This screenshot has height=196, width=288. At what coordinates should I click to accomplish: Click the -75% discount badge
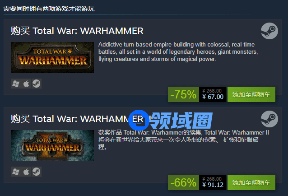pyautogui.click(x=183, y=94)
